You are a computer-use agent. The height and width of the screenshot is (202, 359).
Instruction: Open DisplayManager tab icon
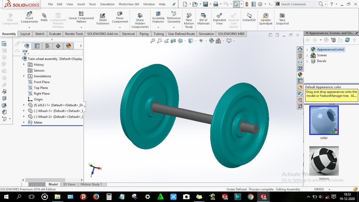(68, 46)
